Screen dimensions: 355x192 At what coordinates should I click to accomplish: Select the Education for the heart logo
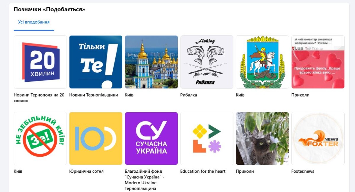pyautogui.click(x=207, y=138)
